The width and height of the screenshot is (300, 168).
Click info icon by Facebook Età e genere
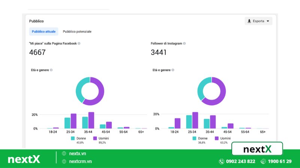[x=51, y=70]
